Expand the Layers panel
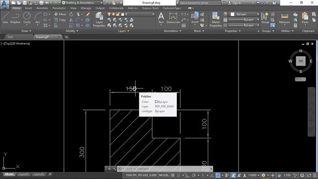The width and height of the screenshot is (318, 179). pos(124,31)
